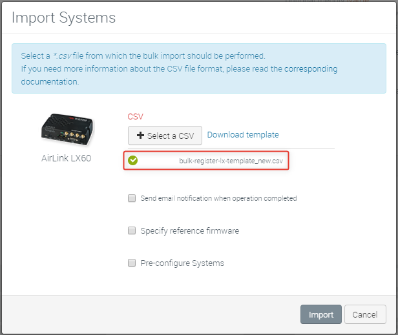Click the green checkmark icon beside the uploaded file
398x335 pixels.
click(133, 161)
